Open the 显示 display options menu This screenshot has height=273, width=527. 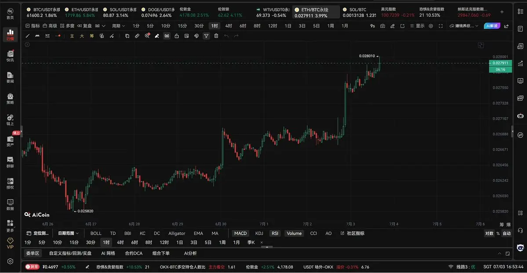417,26
